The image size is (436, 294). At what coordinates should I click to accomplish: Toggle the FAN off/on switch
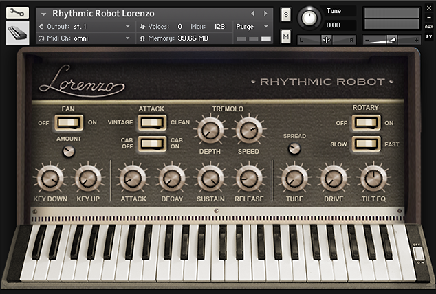(69, 122)
